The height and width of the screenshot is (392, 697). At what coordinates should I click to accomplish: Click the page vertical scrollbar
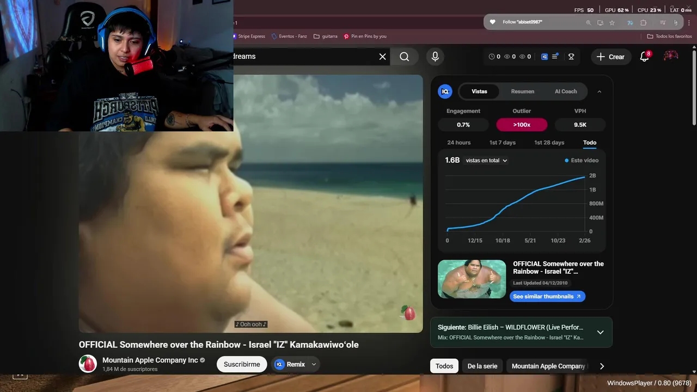click(x=694, y=87)
